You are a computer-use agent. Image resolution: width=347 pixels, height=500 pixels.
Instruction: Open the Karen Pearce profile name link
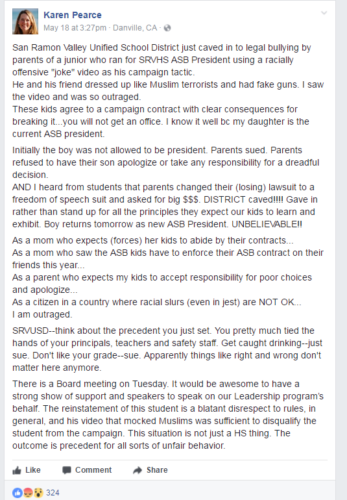(73, 15)
